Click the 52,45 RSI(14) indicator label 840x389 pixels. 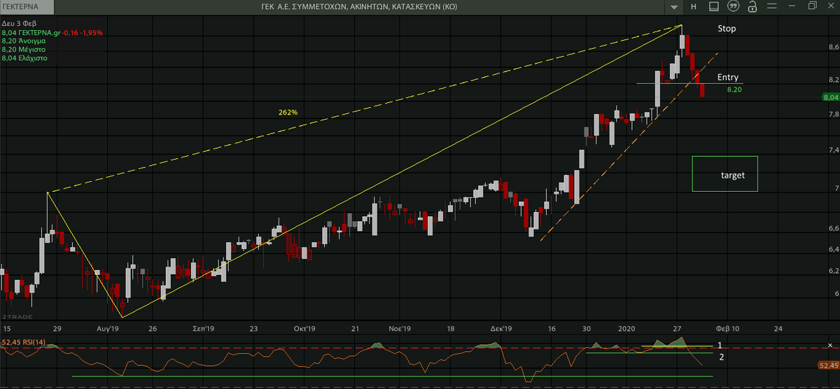pyautogui.click(x=24, y=342)
